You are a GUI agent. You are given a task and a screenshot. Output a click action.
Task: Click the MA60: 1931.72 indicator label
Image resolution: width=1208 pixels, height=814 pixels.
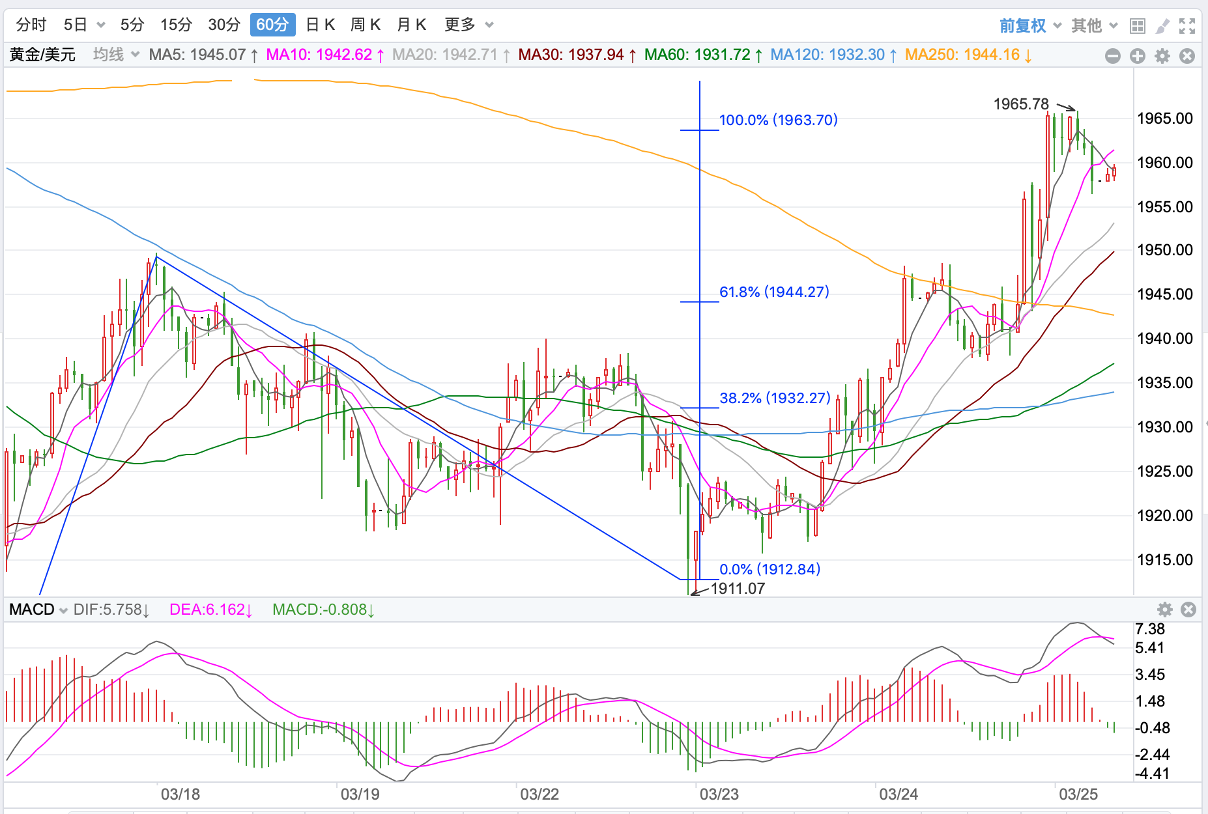click(704, 55)
